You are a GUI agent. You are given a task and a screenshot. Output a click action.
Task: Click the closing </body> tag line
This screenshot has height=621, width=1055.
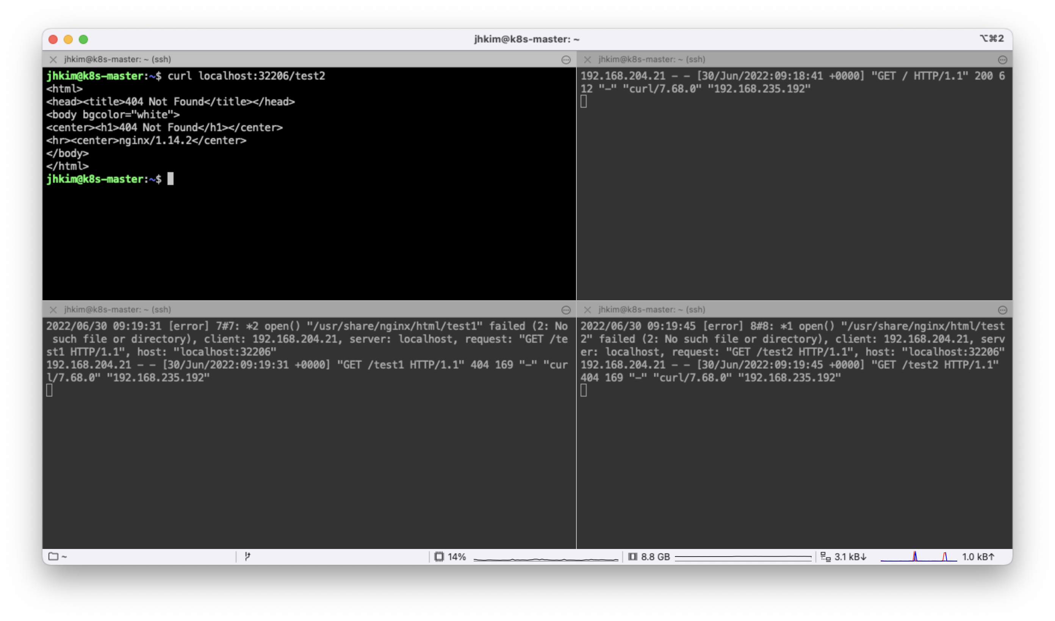(x=67, y=154)
